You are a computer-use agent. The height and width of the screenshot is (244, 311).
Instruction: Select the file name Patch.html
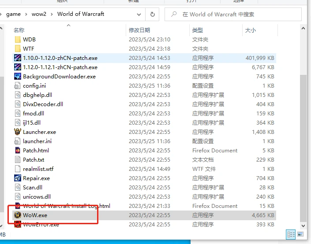pos(36,150)
